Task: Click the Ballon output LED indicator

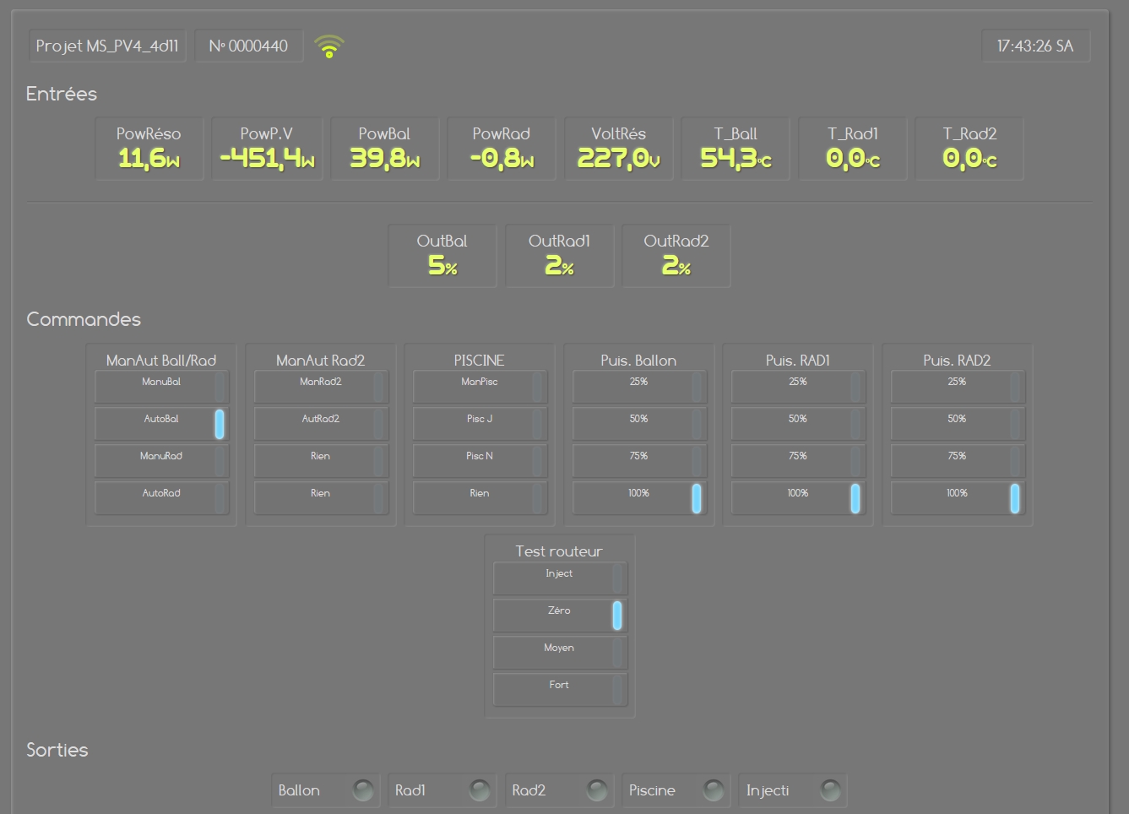Action: coord(363,790)
